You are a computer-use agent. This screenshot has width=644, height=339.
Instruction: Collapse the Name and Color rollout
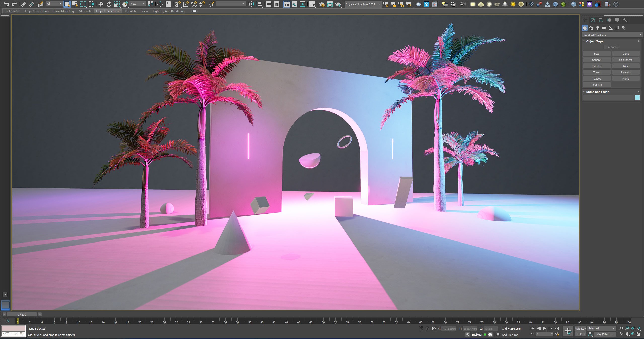[x=597, y=92]
